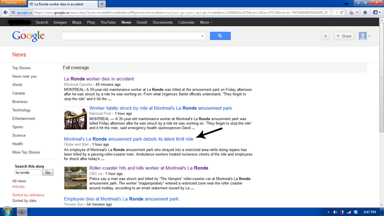Open 'La Ronde worker dies in accident' article
Viewport: 384px width, 216px height.
click(x=99, y=79)
